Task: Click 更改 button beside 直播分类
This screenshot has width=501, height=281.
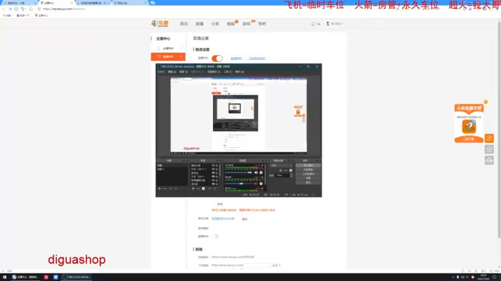Action: pyautogui.click(x=245, y=219)
